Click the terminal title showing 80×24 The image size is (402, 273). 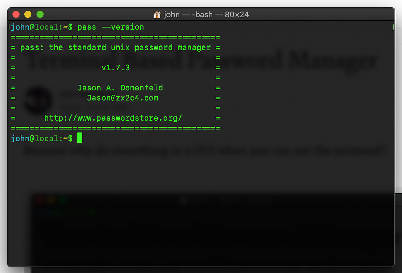236,14
